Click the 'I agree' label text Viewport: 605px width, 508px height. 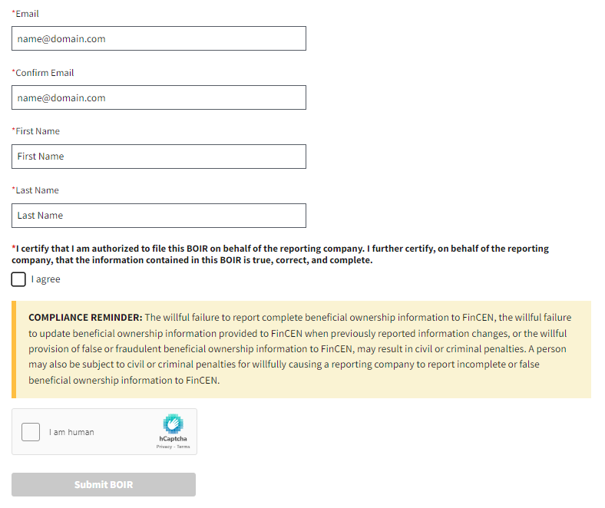click(46, 279)
